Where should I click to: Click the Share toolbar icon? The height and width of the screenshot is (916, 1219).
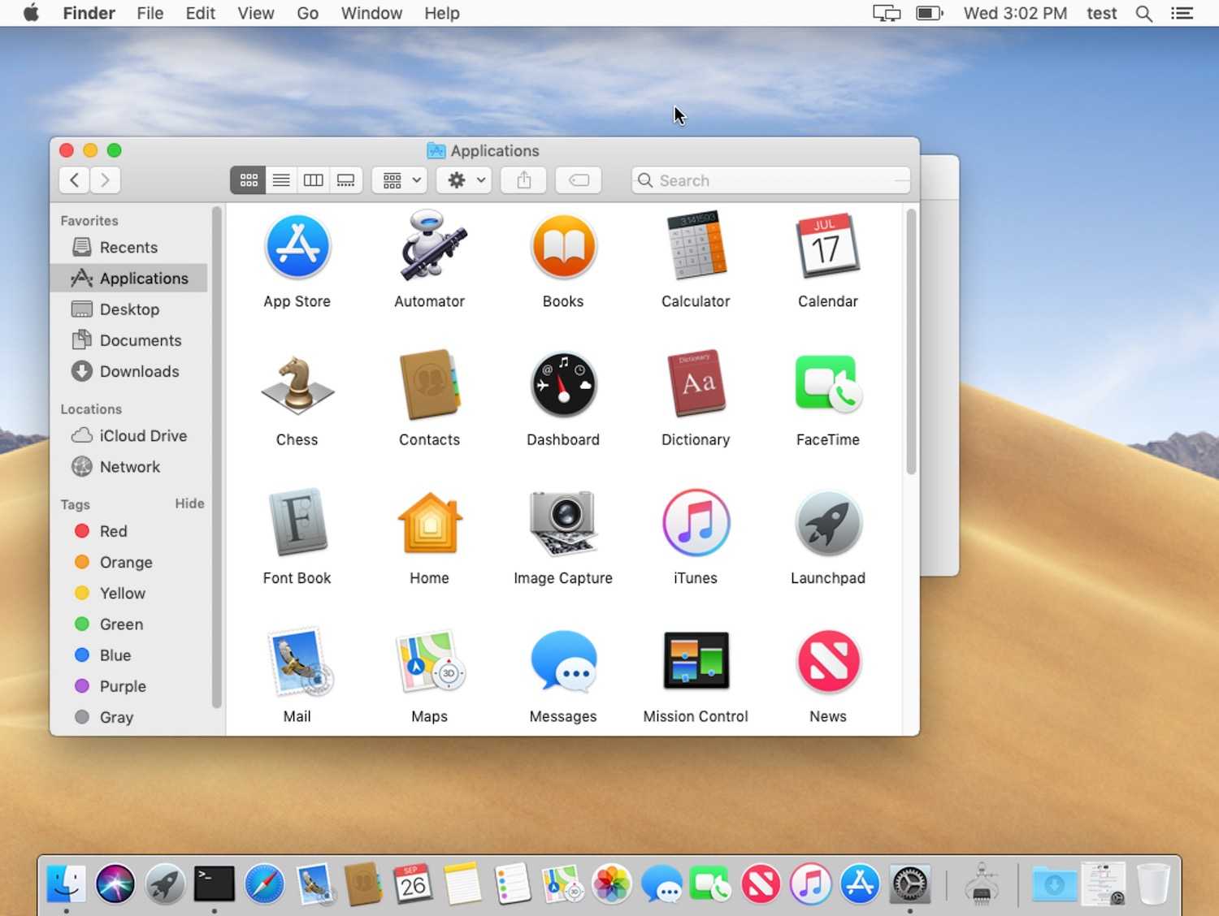click(524, 180)
